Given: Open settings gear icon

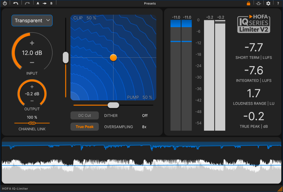Looking at the screenshot, I should tap(268, 3).
